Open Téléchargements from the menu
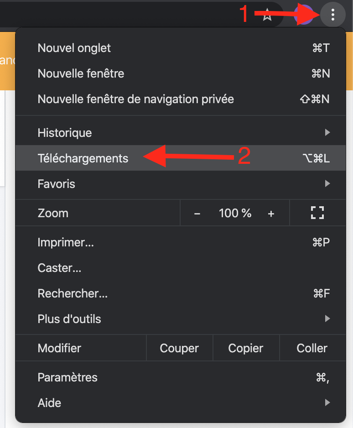Screen dimensions: 353x428 tap(83, 158)
